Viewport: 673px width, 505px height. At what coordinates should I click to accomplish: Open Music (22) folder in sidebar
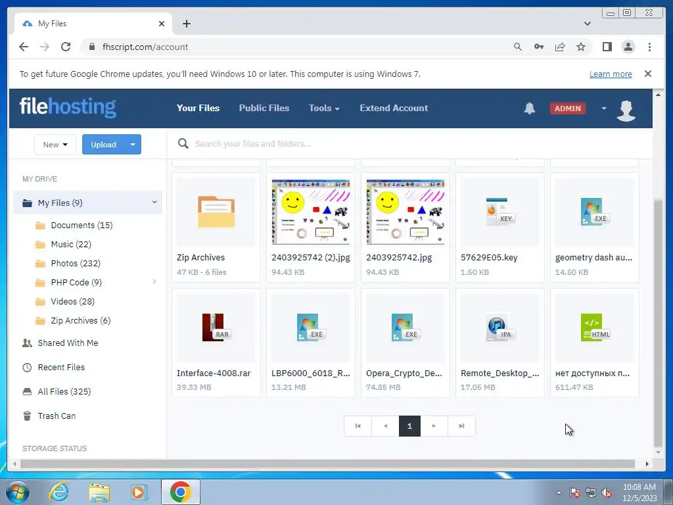(x=63, y=244)
